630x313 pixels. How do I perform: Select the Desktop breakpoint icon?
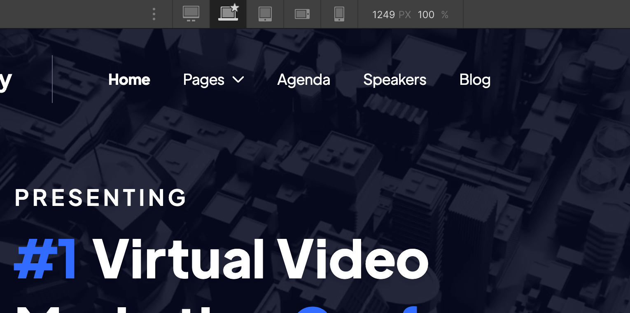click(191, 14)
